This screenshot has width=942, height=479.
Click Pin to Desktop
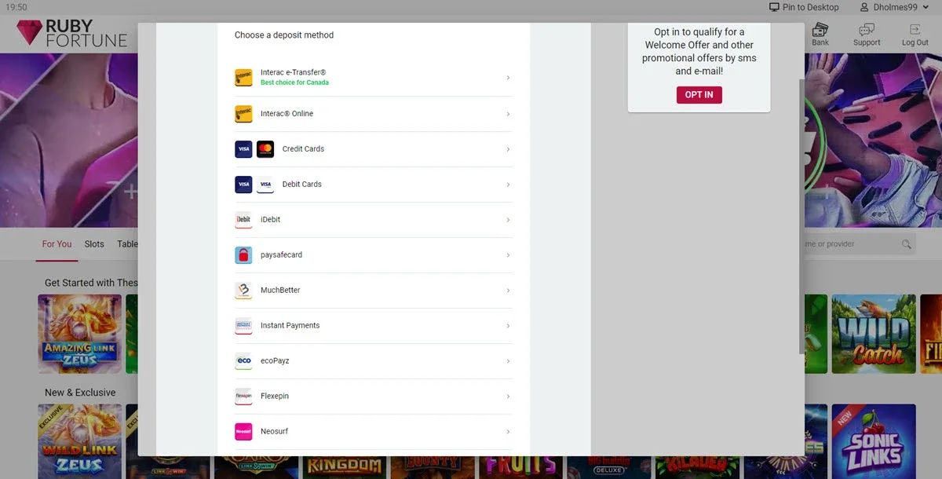804,7
